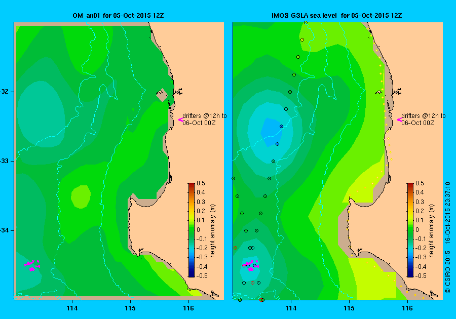
Task: Click the -0.1 label on IMOS GSLA colorbar
Action: point(420,238)
